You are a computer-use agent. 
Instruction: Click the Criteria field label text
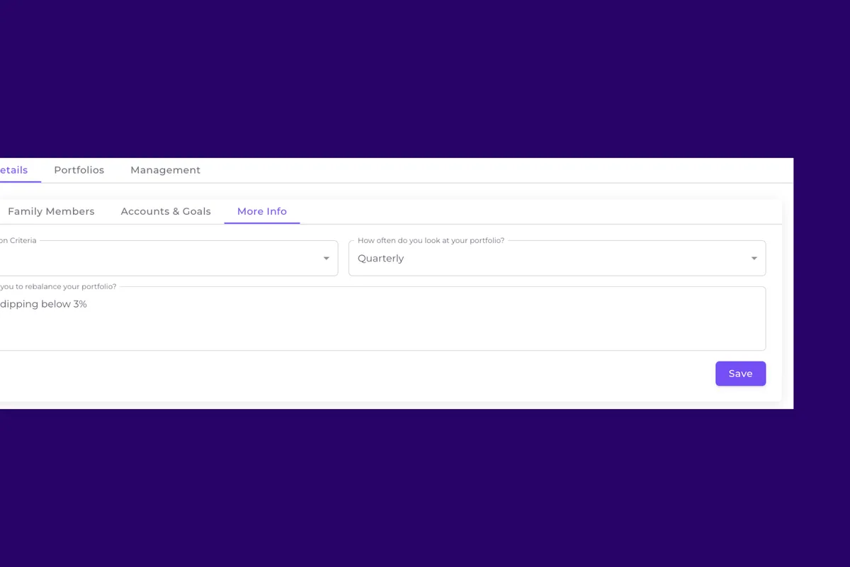pos(19,240)
